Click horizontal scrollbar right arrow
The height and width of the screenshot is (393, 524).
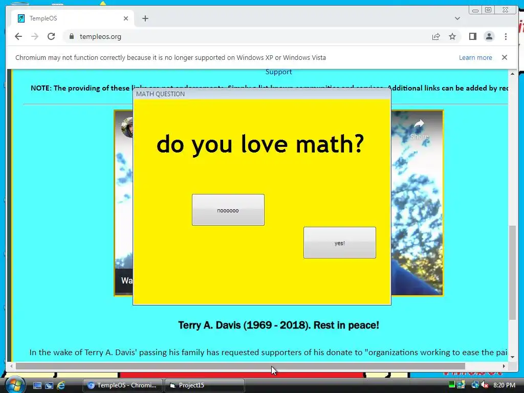tap(504, 366)
